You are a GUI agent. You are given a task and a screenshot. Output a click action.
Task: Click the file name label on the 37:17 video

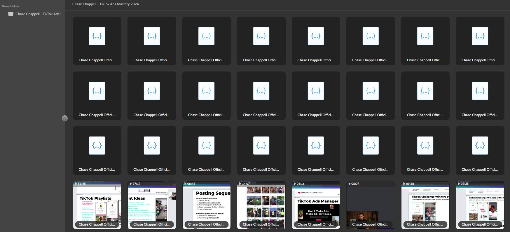[151, 224]
